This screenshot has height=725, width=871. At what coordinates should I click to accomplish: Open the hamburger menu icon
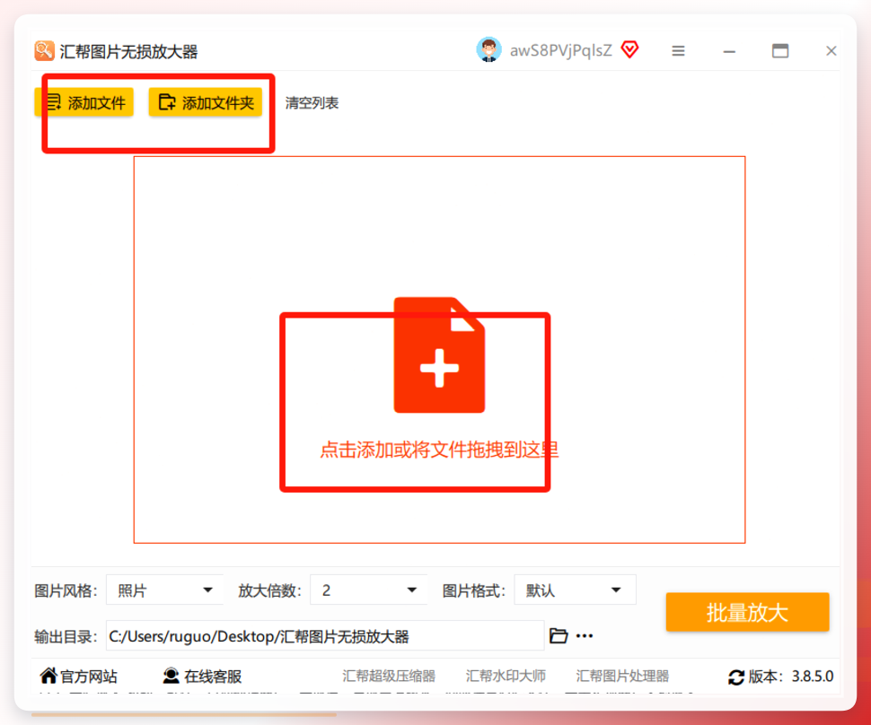pyautogui.click(x=678, y=51)
